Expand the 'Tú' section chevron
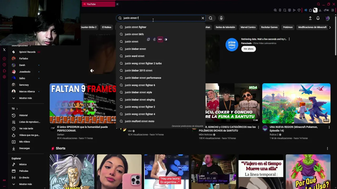This screenshot has width=337, height=189. tap(17, 109)
